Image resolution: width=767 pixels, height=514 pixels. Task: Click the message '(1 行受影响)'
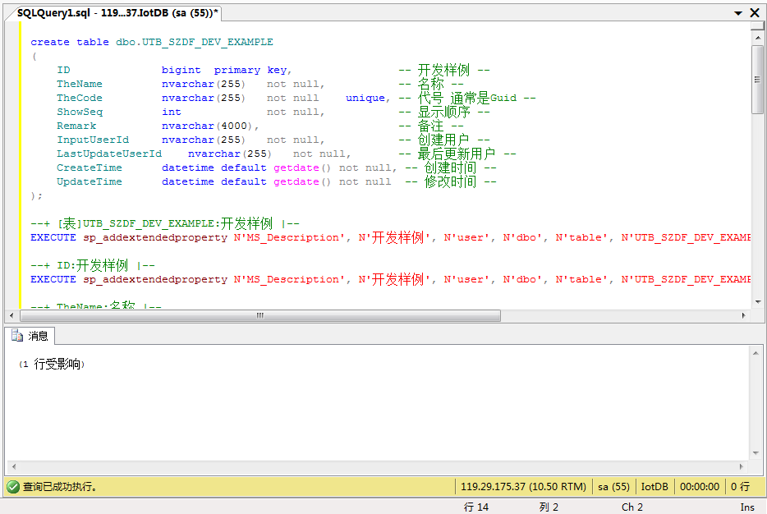click(52, 364)
